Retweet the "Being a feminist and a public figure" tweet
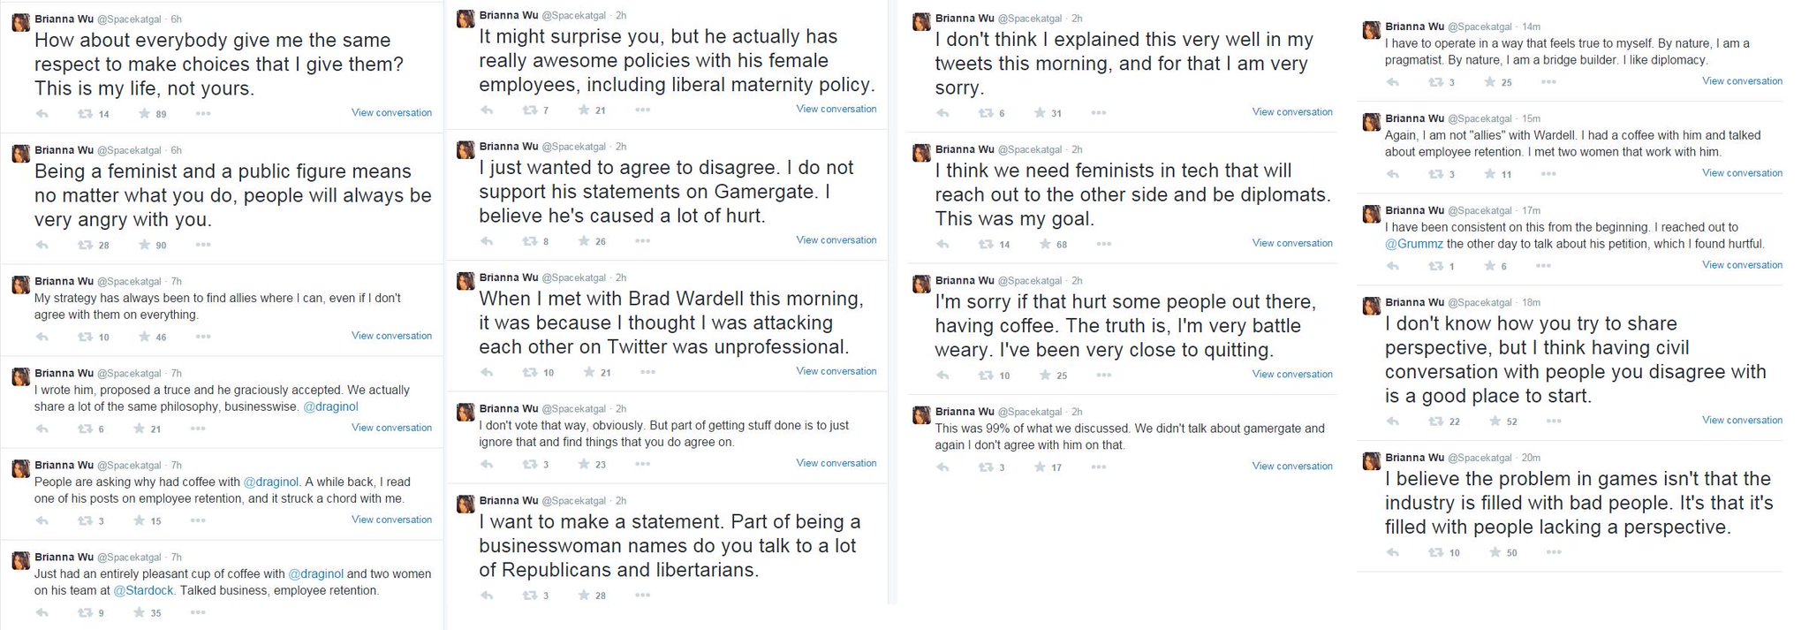1809x630 pixels. pos(86,246)
